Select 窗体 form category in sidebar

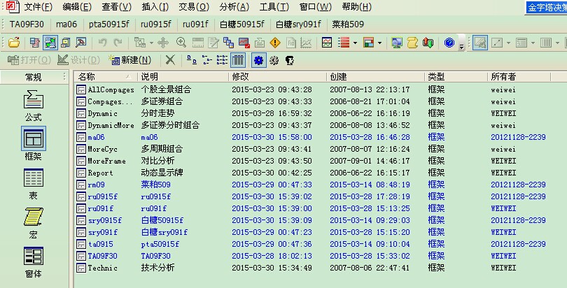[x=34, y=263]
